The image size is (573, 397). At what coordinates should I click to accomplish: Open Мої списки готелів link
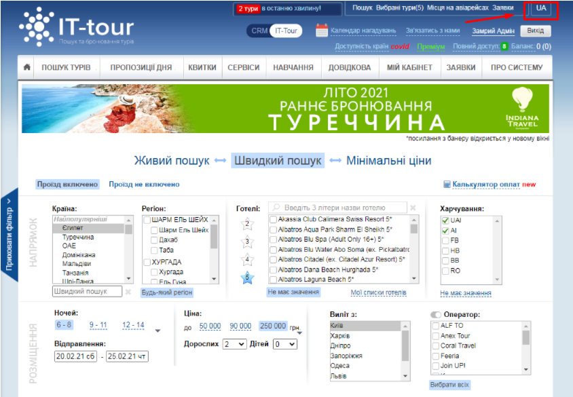(x=379, y=292)
